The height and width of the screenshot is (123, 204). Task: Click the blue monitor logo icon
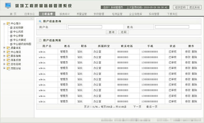tap(8, 5)
